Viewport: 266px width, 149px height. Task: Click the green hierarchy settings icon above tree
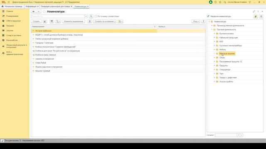[256, 16]
